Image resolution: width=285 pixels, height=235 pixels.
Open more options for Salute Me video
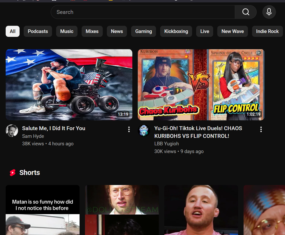pos(129,129)
